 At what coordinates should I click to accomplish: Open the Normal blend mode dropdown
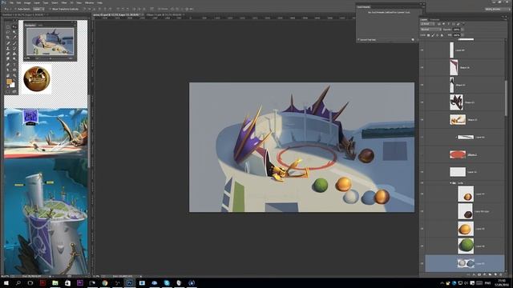click(431, 30)
